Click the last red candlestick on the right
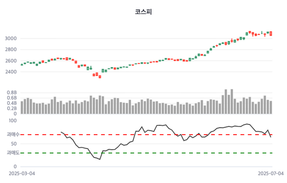The image size is (287, 183). pos(271,34)
